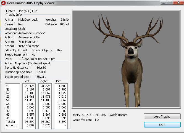Click right G4 value '11.480'
The width and height of the screenshot is (184, 133).
tap(46, 100)
